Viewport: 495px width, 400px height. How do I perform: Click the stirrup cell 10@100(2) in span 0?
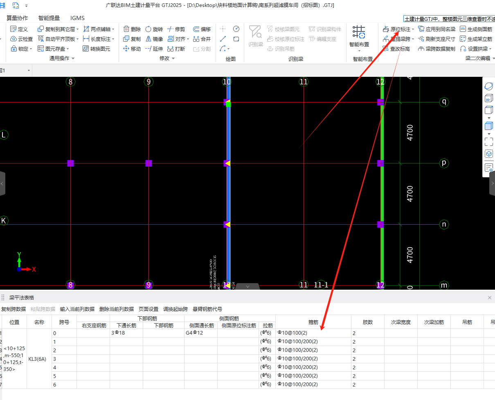click(313, 333)
